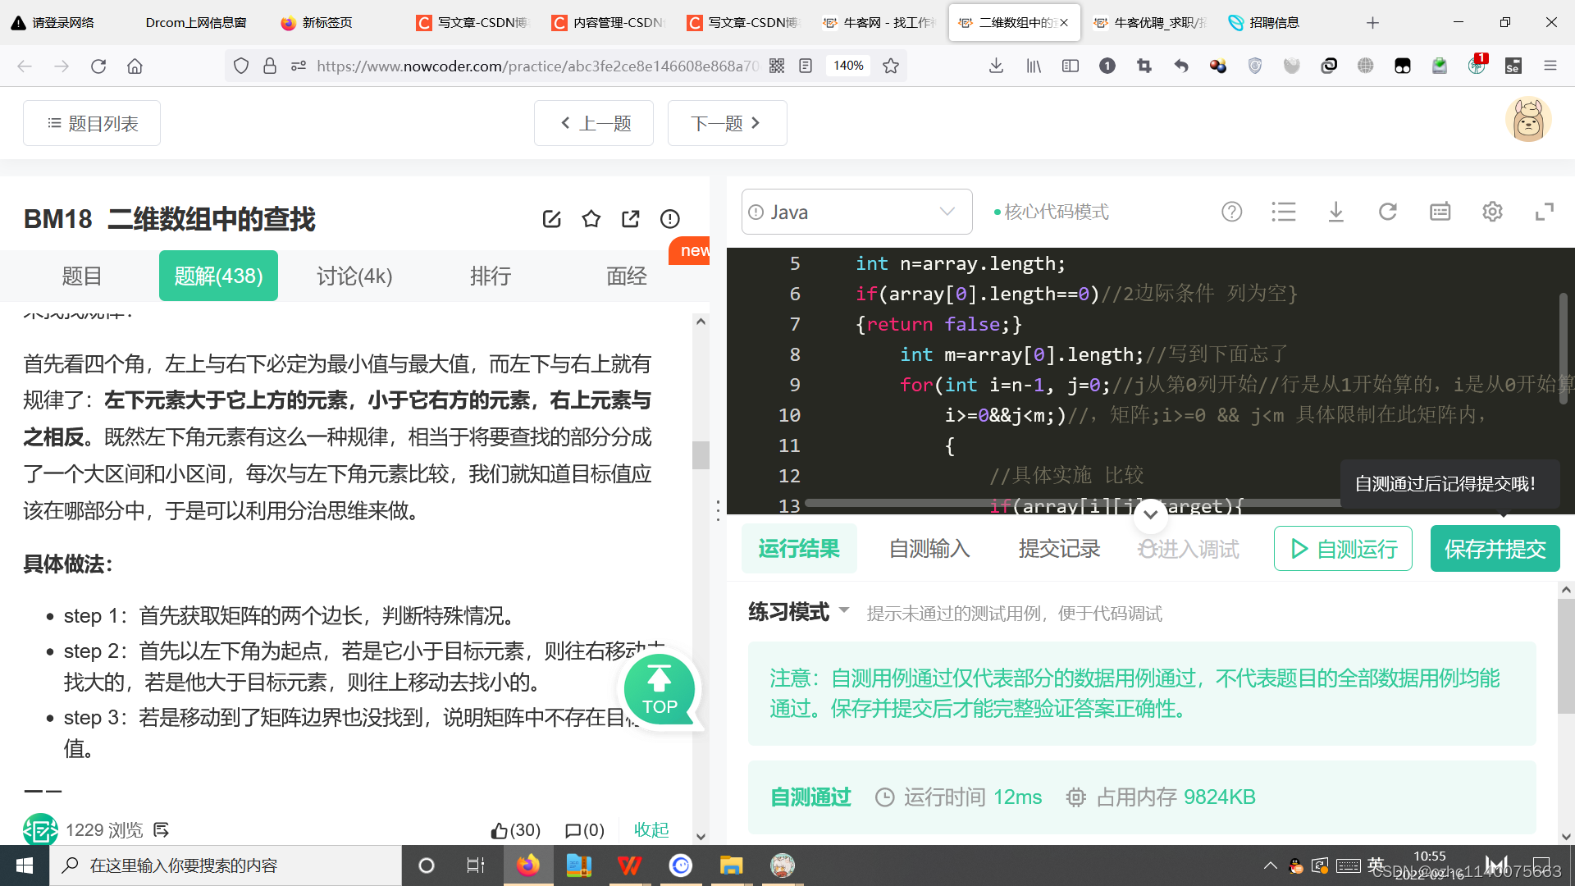The width and height of the screenshot is (1575, 886).
Task: Run self test via 自测运行
Action: [x=1343, y=548]
